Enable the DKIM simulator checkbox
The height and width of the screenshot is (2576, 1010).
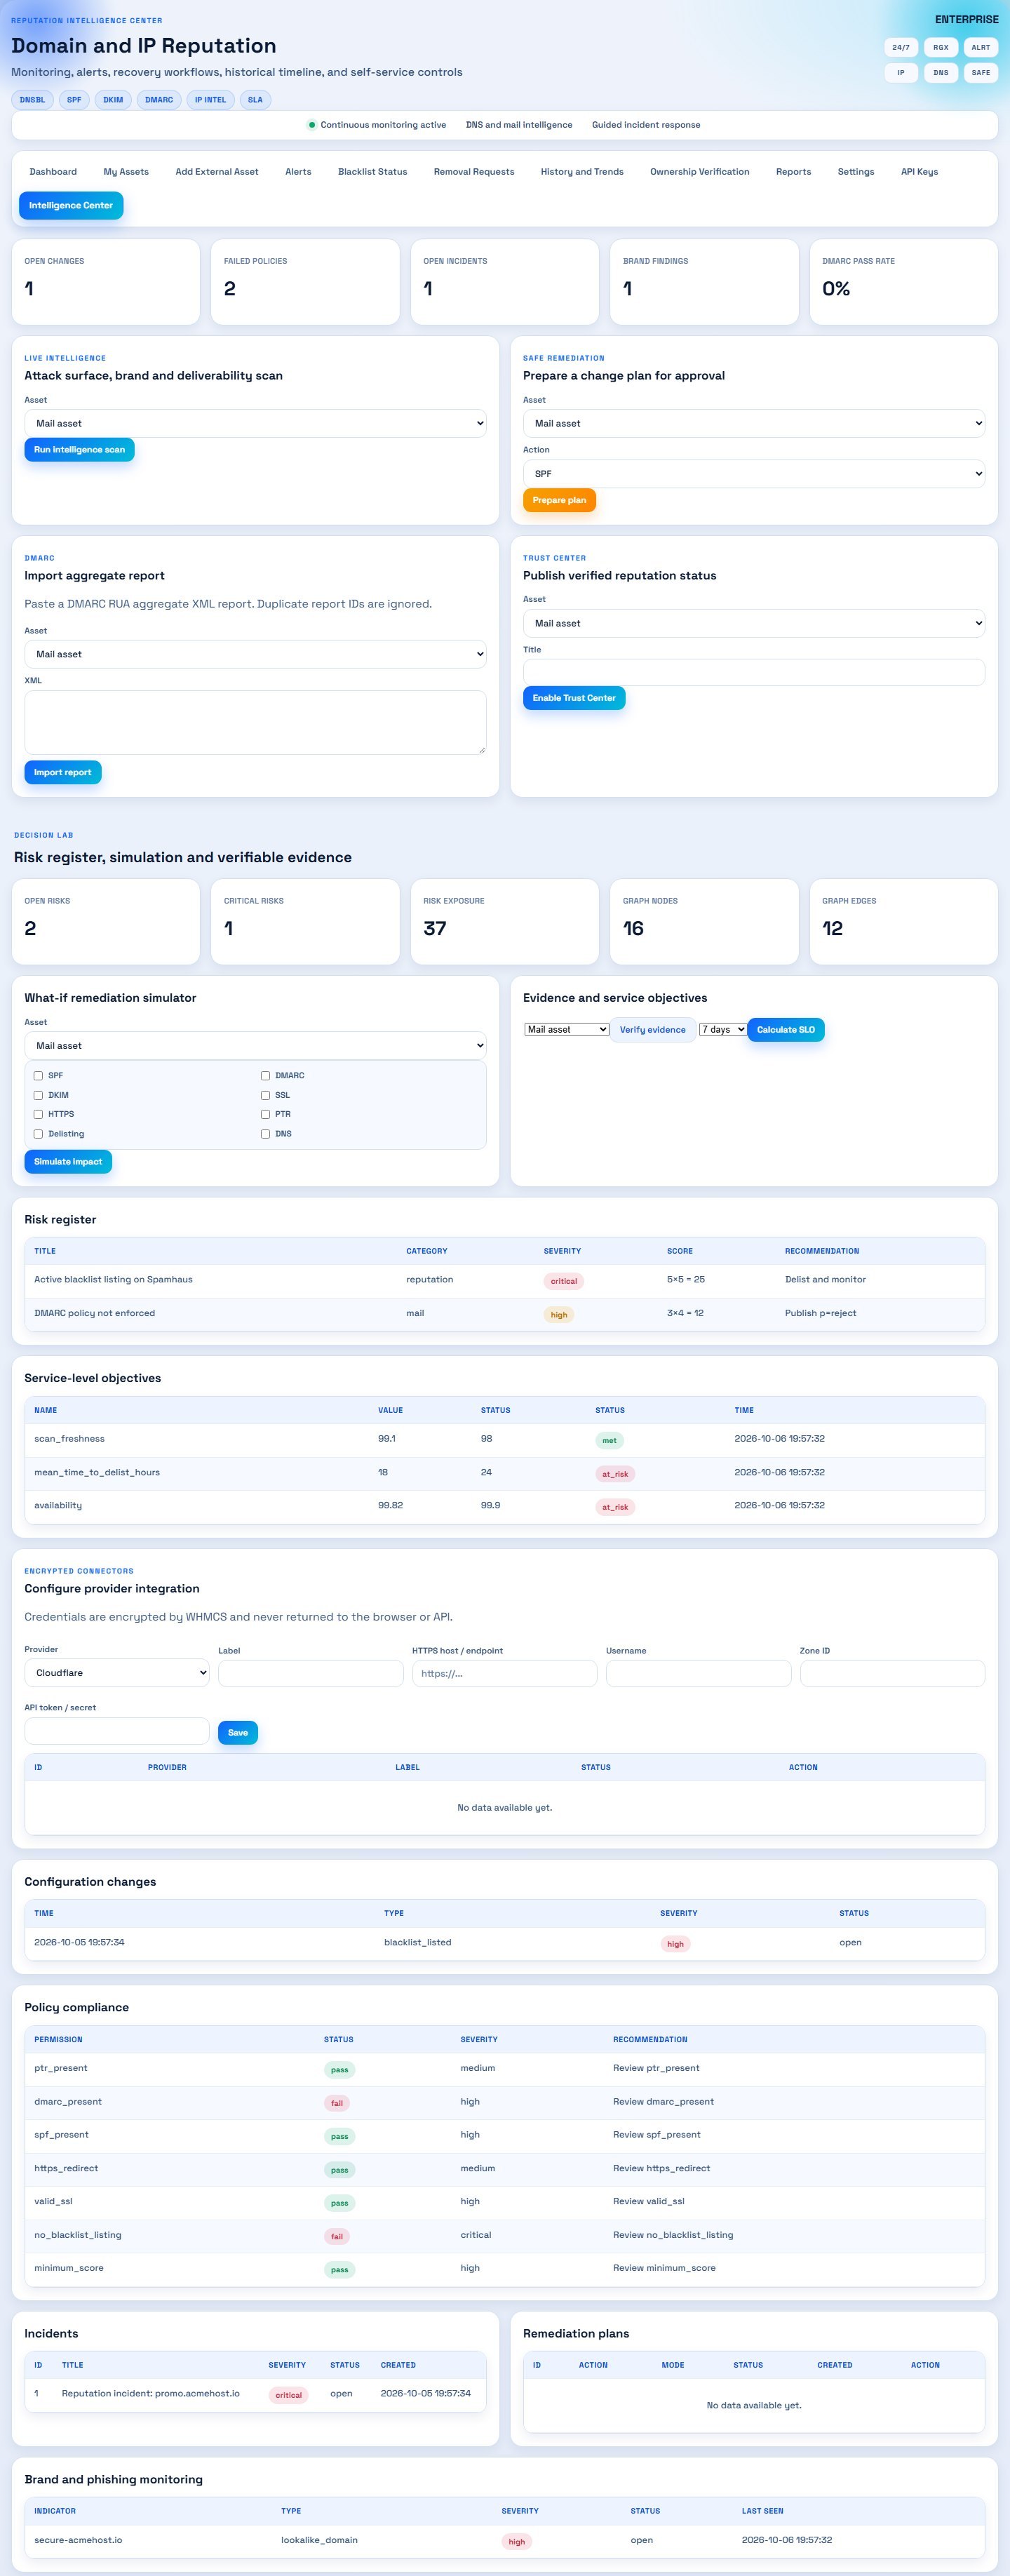pos(38,1095)
